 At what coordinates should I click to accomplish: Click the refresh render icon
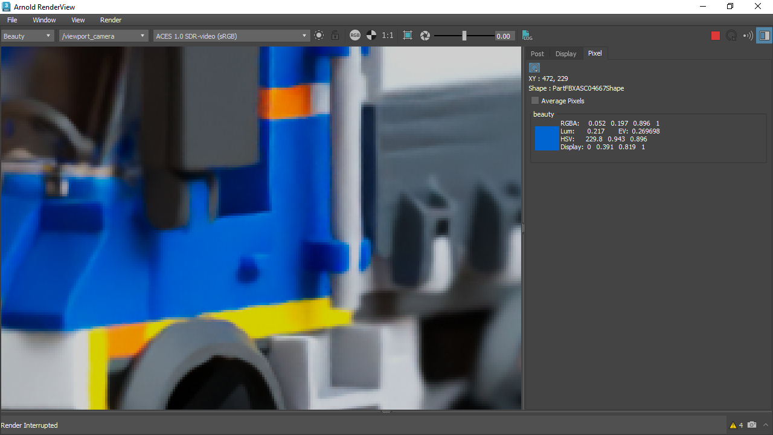point(731,36)
